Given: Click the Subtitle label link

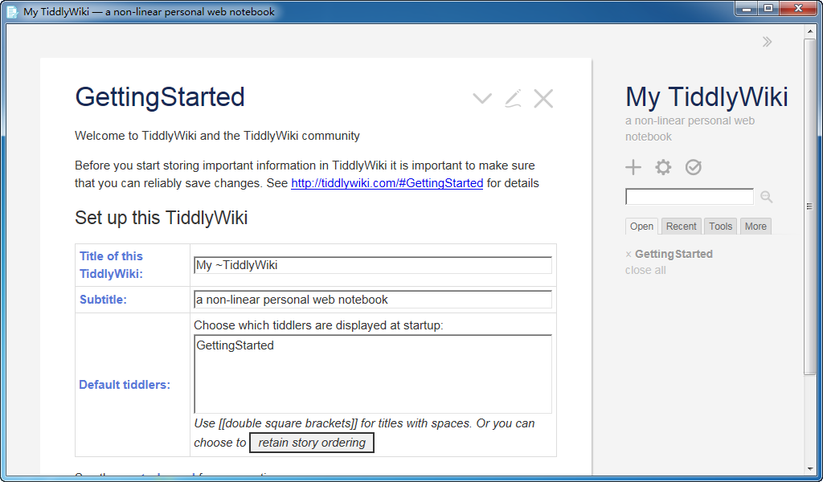Looking at the screenshot, I should (x=103, y=300).
